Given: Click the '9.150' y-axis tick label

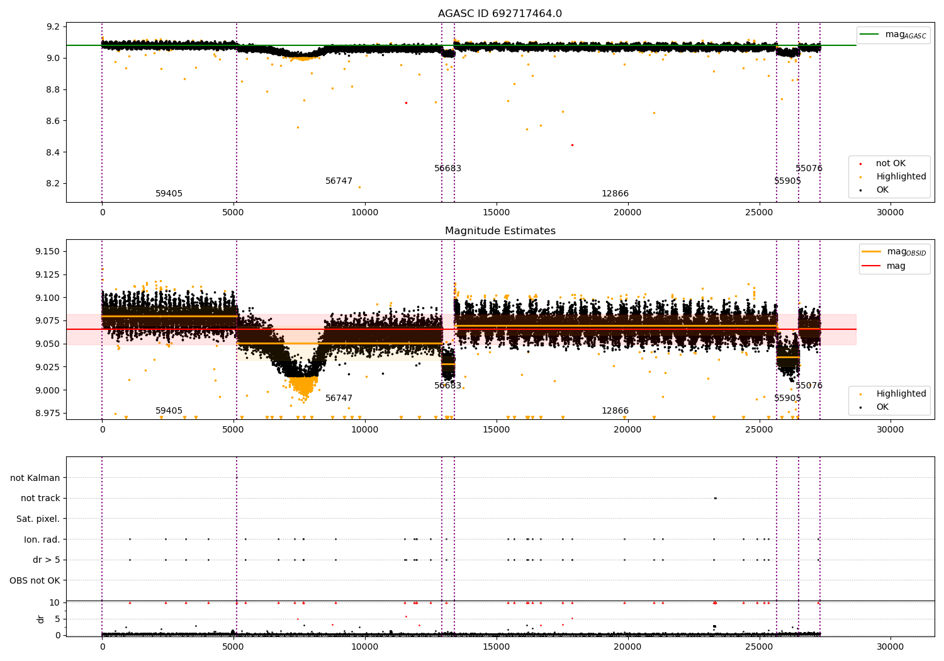Looking at the screenshot, I should coord(48,252).
